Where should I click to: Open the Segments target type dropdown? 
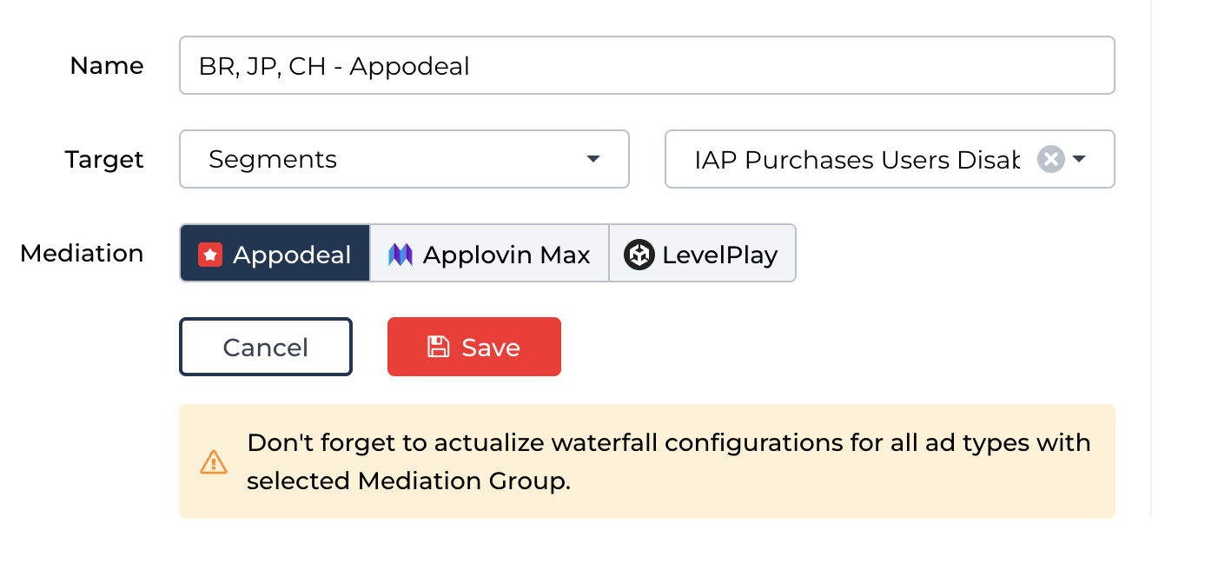[403, 159]
